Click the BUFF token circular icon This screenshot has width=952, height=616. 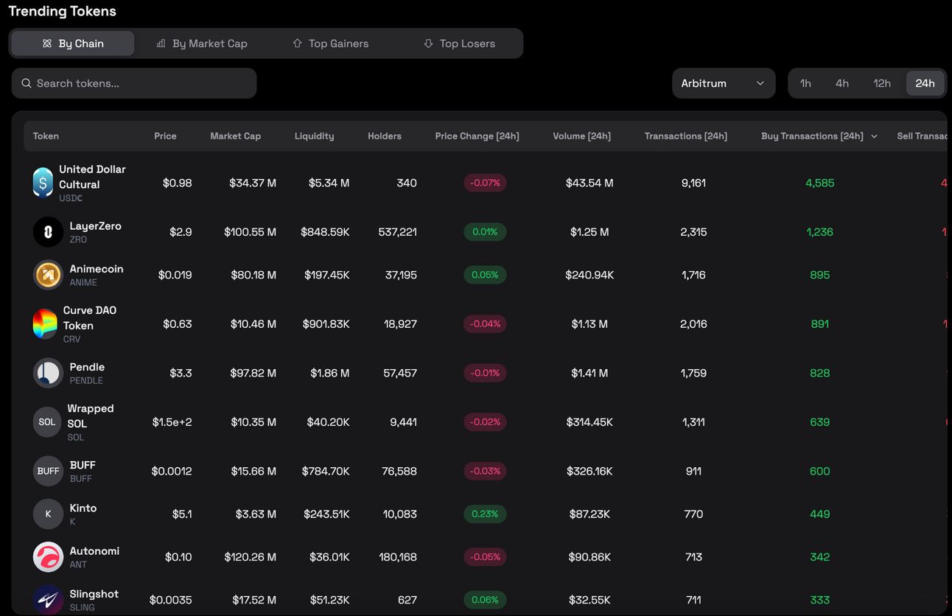48,472
